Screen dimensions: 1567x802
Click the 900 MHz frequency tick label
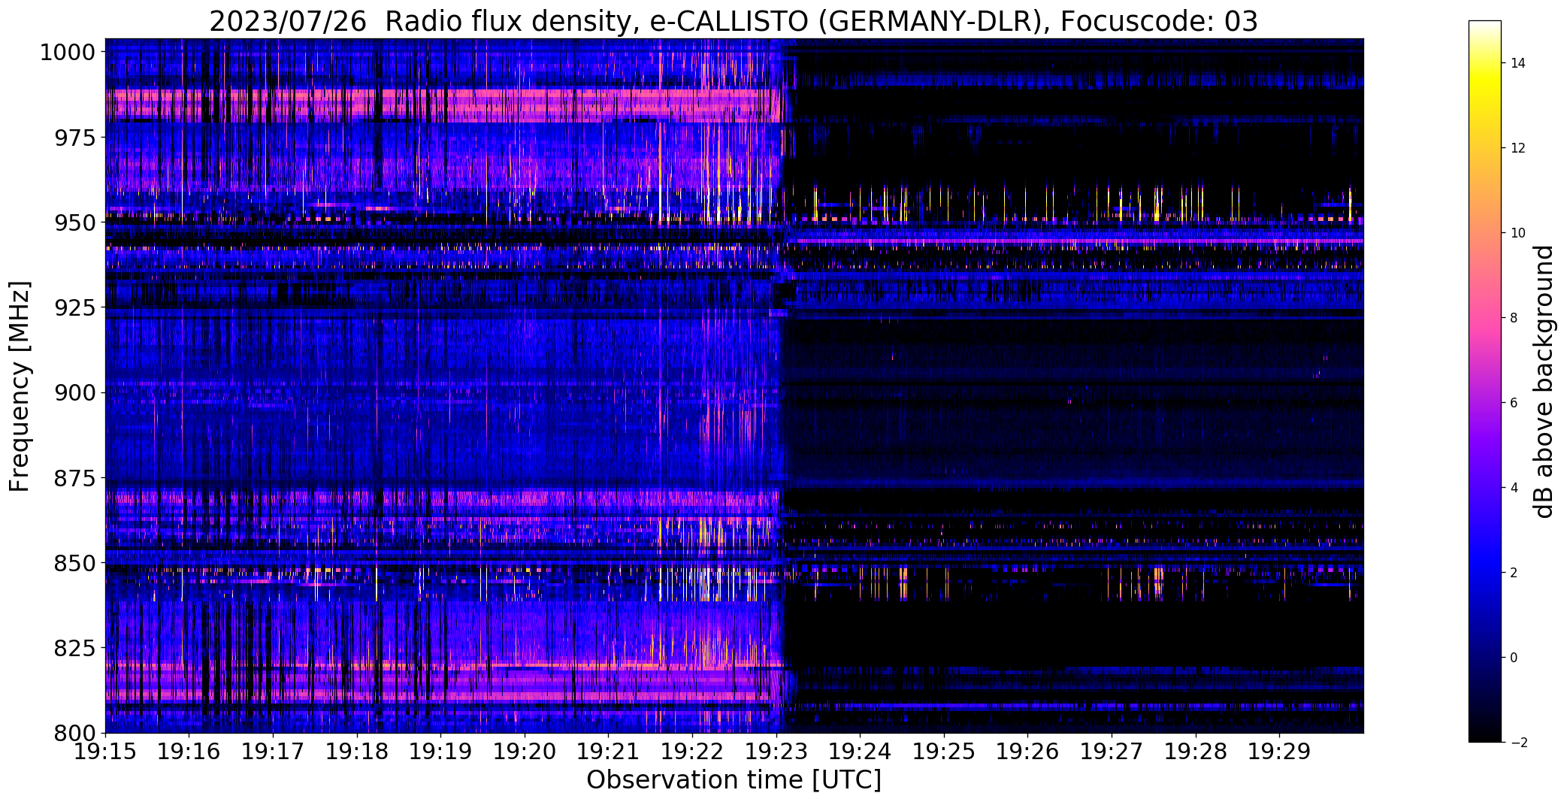(x=74, y=393)
